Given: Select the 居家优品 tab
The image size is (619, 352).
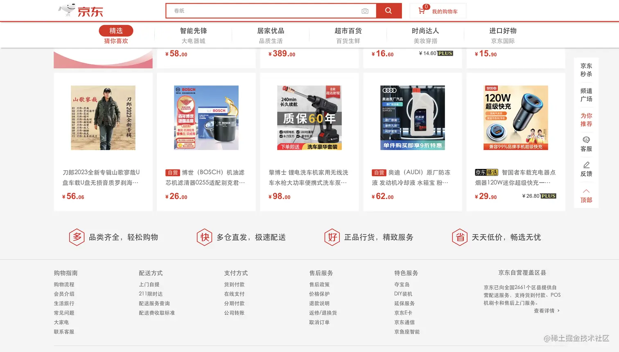Looking at the screenshot, I should click(271, 31).
